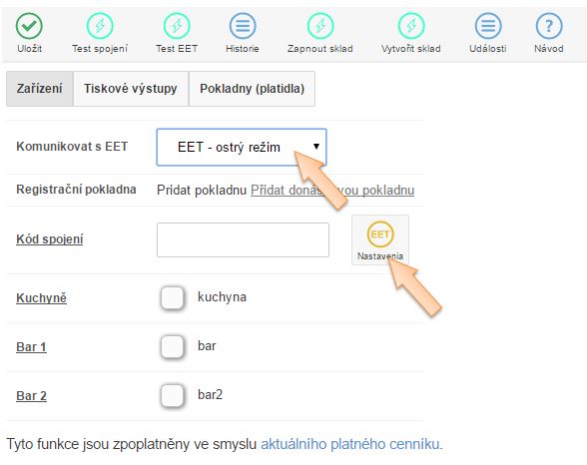Expand the Komunikovat s EET dropdown
Image resolution: width=587 pixels, height=465 pixels.
pyautogui.click(x=242, y=147)
